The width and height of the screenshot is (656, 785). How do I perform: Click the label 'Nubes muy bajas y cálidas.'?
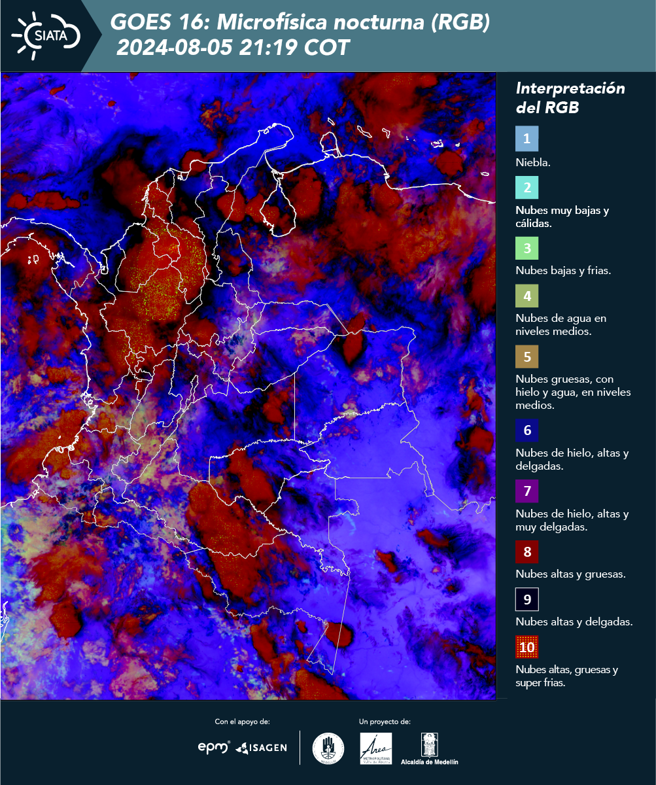pyautogui.click(x=562, y=217)
